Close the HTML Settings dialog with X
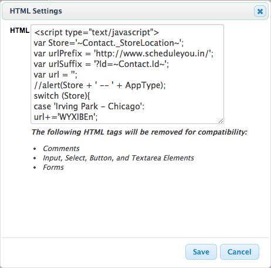 tap(260, 11)
